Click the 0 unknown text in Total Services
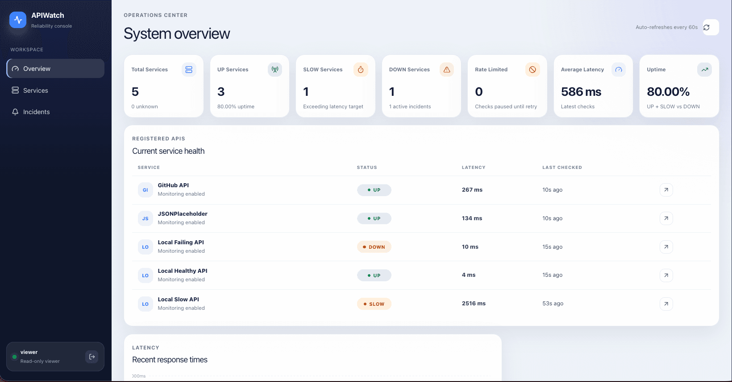 click(x=145, y=107)
